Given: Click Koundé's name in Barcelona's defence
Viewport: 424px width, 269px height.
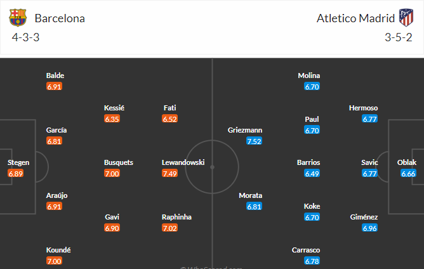Looking at the screenshot, I should coord(58,250).
